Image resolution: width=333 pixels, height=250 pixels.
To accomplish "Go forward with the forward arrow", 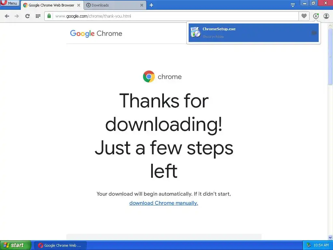I will [x=17, y=16].
